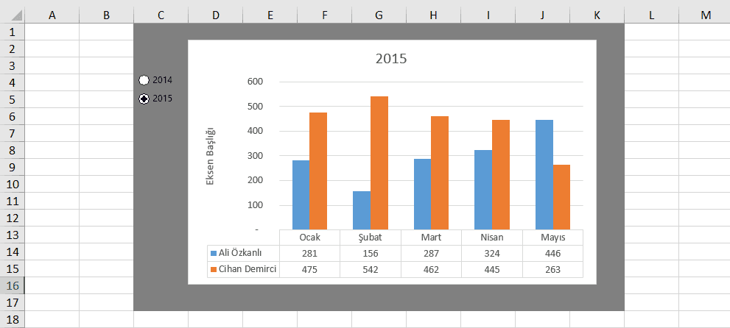Select column A header
Screen dimensions: 730x328
52,15
